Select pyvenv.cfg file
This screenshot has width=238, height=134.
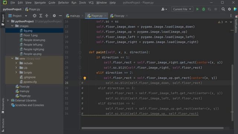pyautogui.click(x=30, y=82)
